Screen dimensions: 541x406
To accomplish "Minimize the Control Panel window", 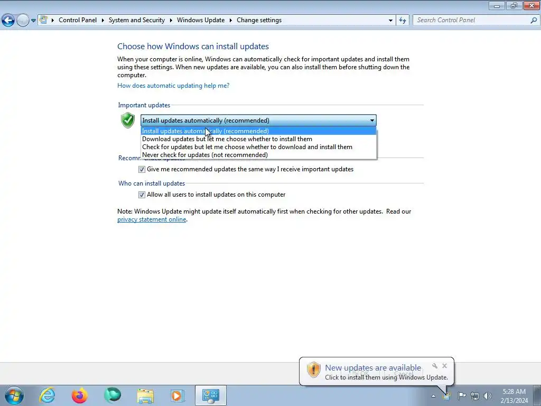I will point(497,5).
